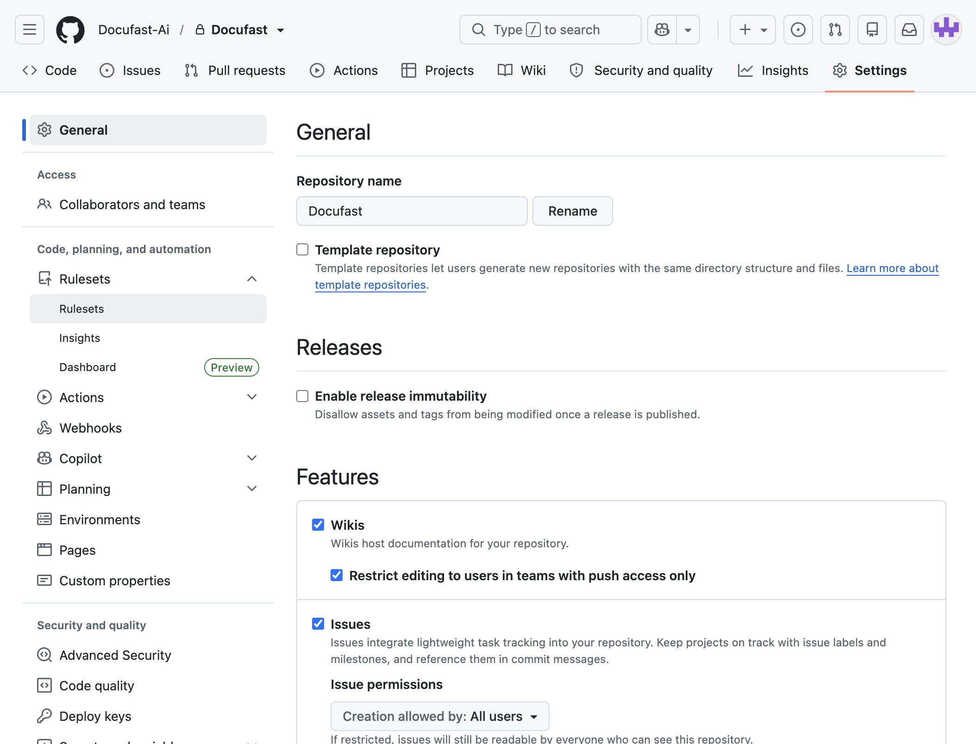Viewport: 976px width, 744px height.
Task: Switch to the Issues tab
Action: click(x=130, y=70)
